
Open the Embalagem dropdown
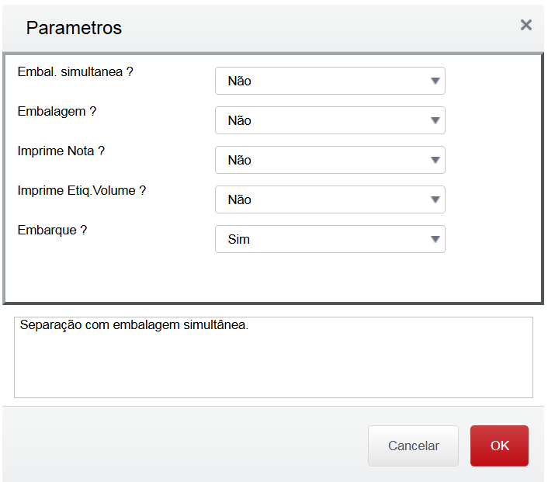(x=330, y=120)
